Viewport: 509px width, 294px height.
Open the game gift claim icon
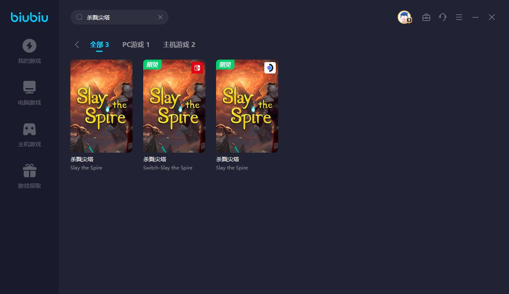29,171
